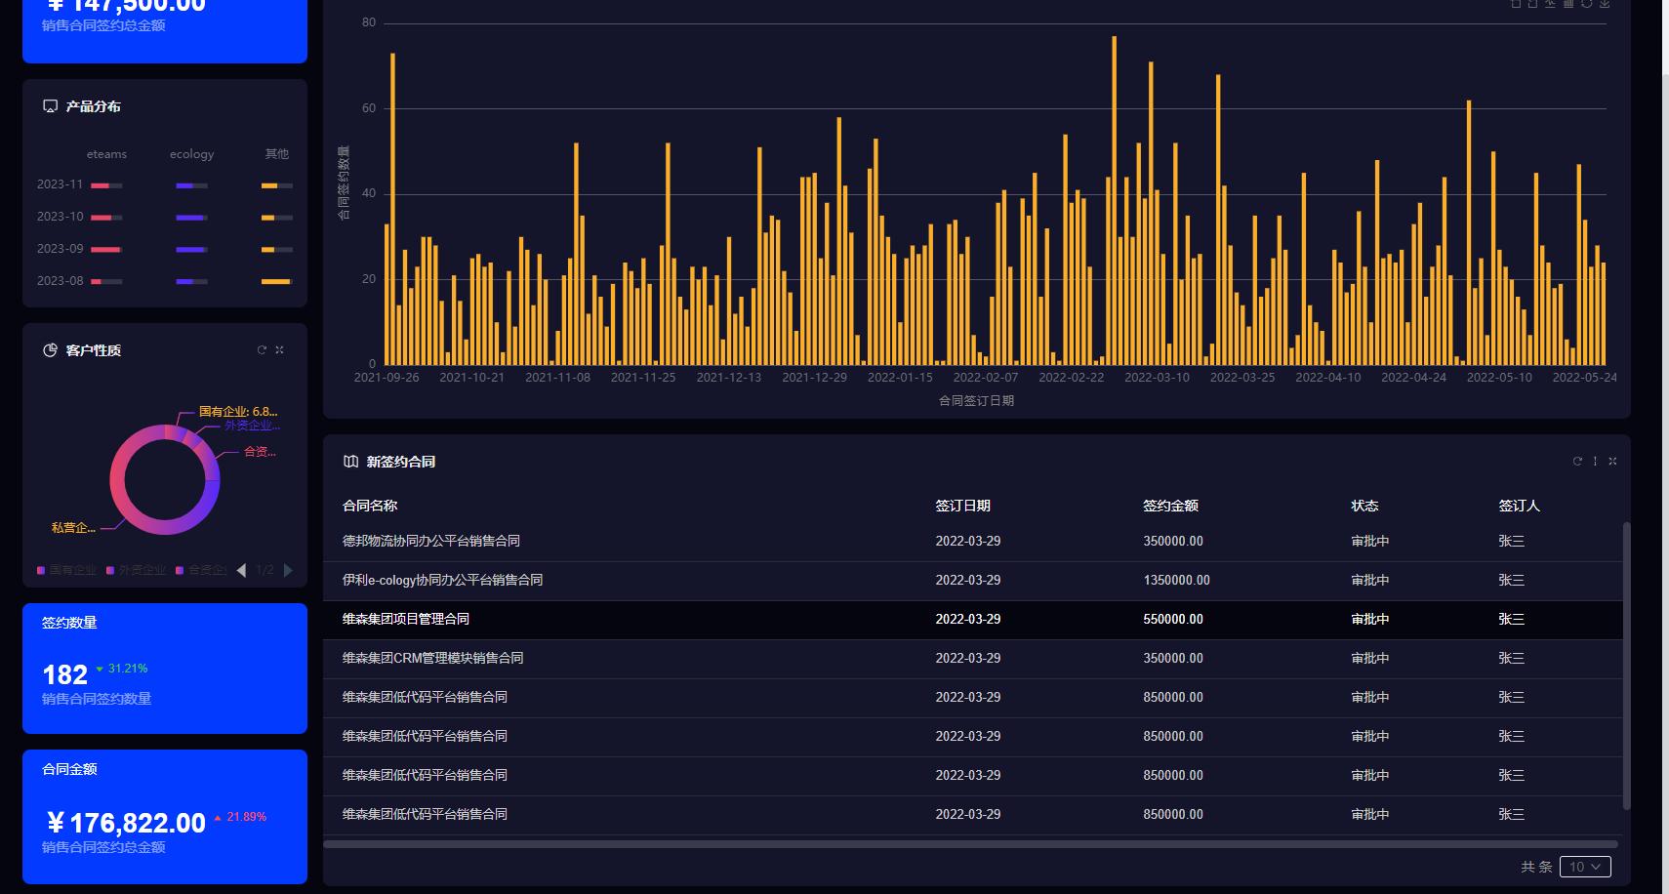The height and width of the screenshot is (894, 1669).
Task: Click the 2023-08 其他 progress bar
Action: (277, 281)
